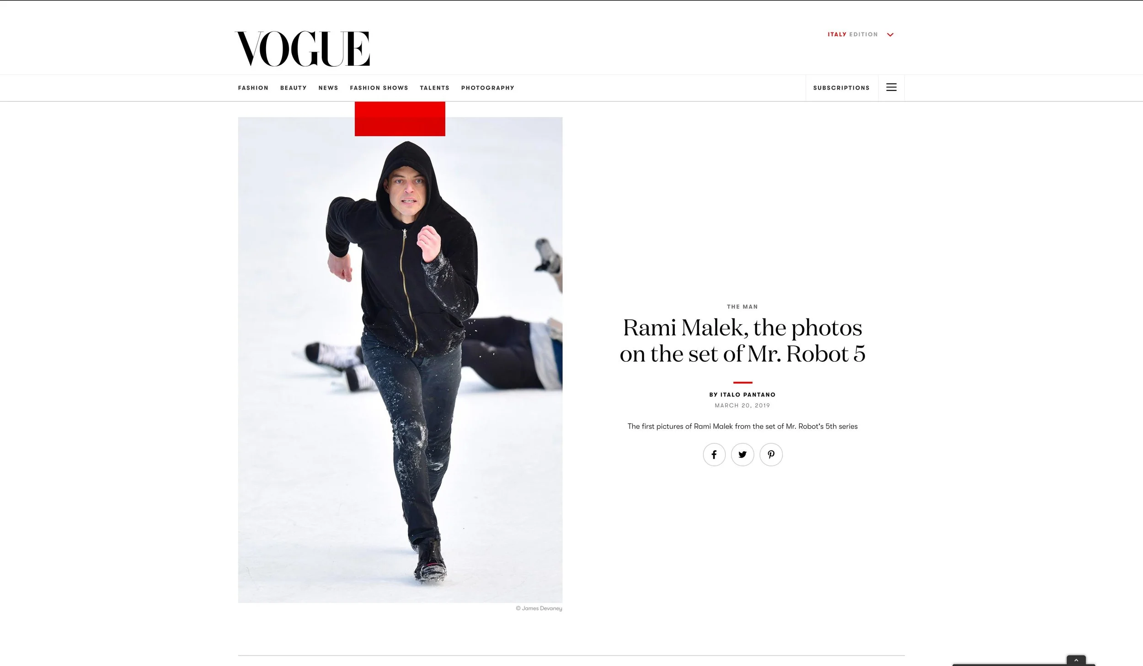Open Fashion Shows section
The width and height of the screenshot is (1143, 666).
tap(379, 88)
